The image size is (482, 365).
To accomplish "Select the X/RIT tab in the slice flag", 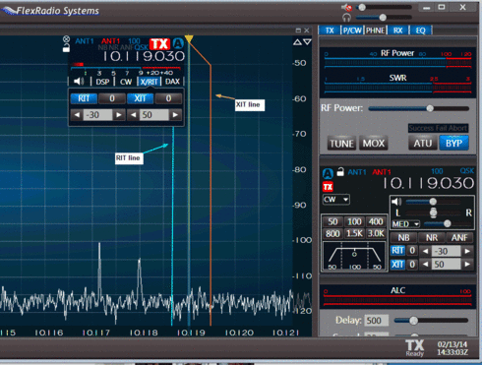I will (149, 82).
